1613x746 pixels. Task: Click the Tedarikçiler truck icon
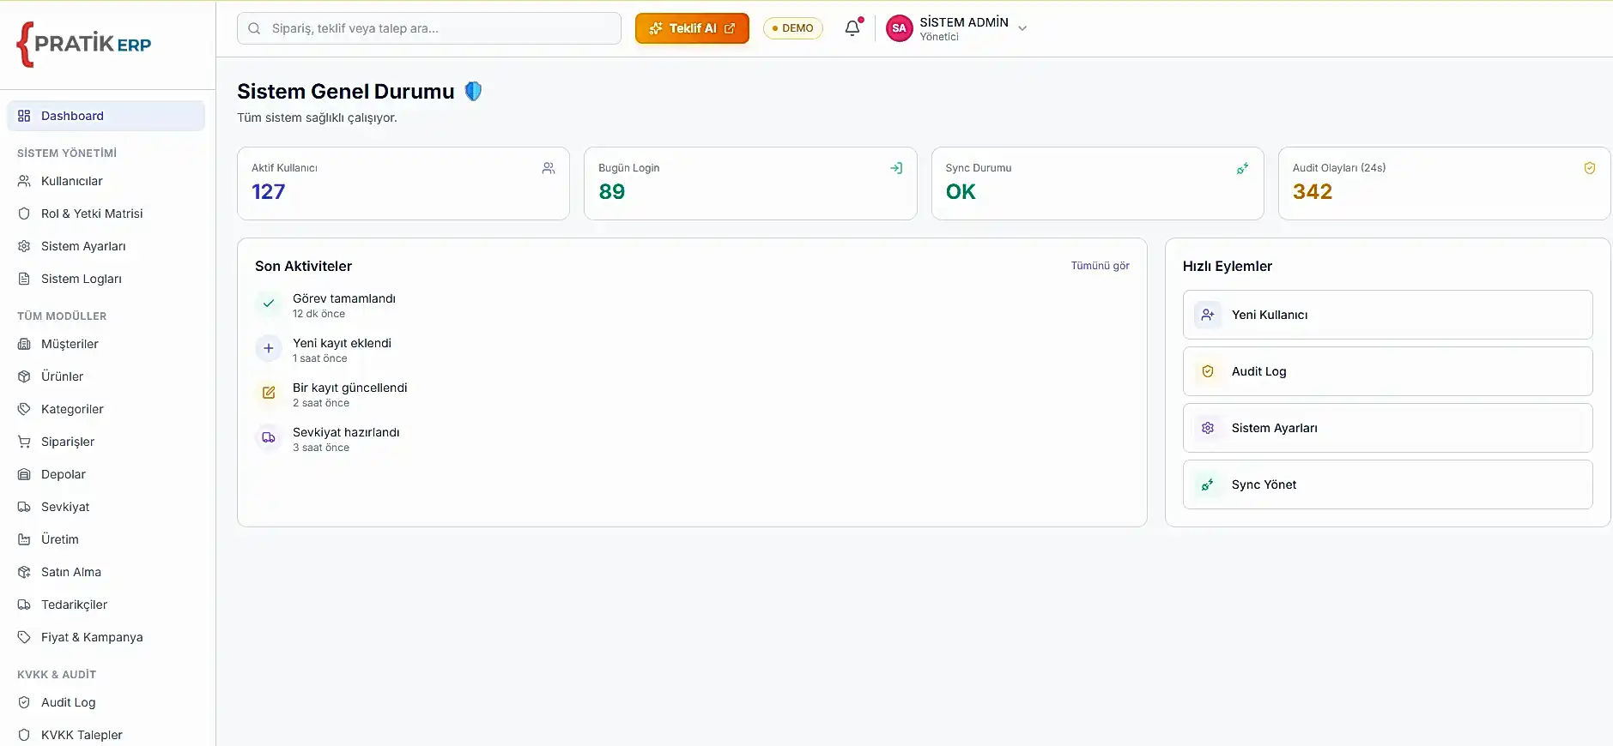[24, 605]
